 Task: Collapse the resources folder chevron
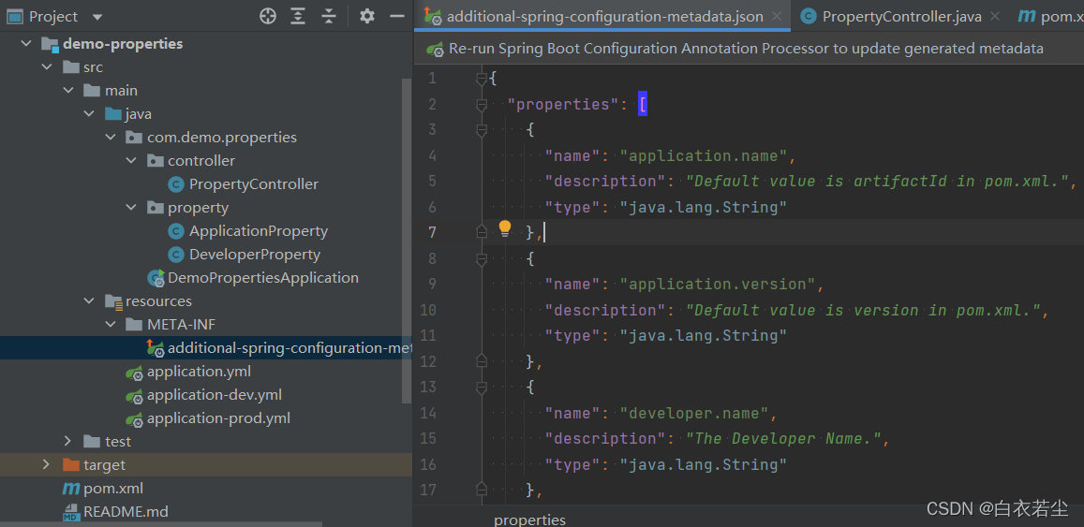point(89,301)
